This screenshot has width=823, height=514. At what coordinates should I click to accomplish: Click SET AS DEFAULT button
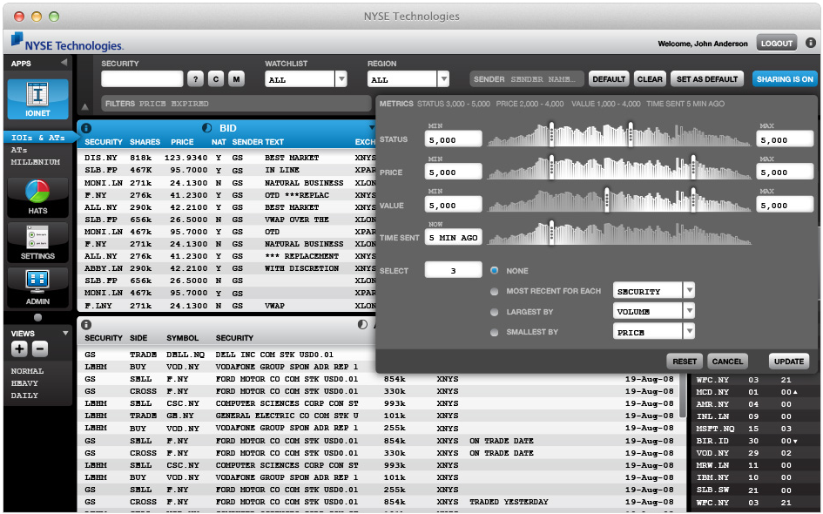(707, 79)
